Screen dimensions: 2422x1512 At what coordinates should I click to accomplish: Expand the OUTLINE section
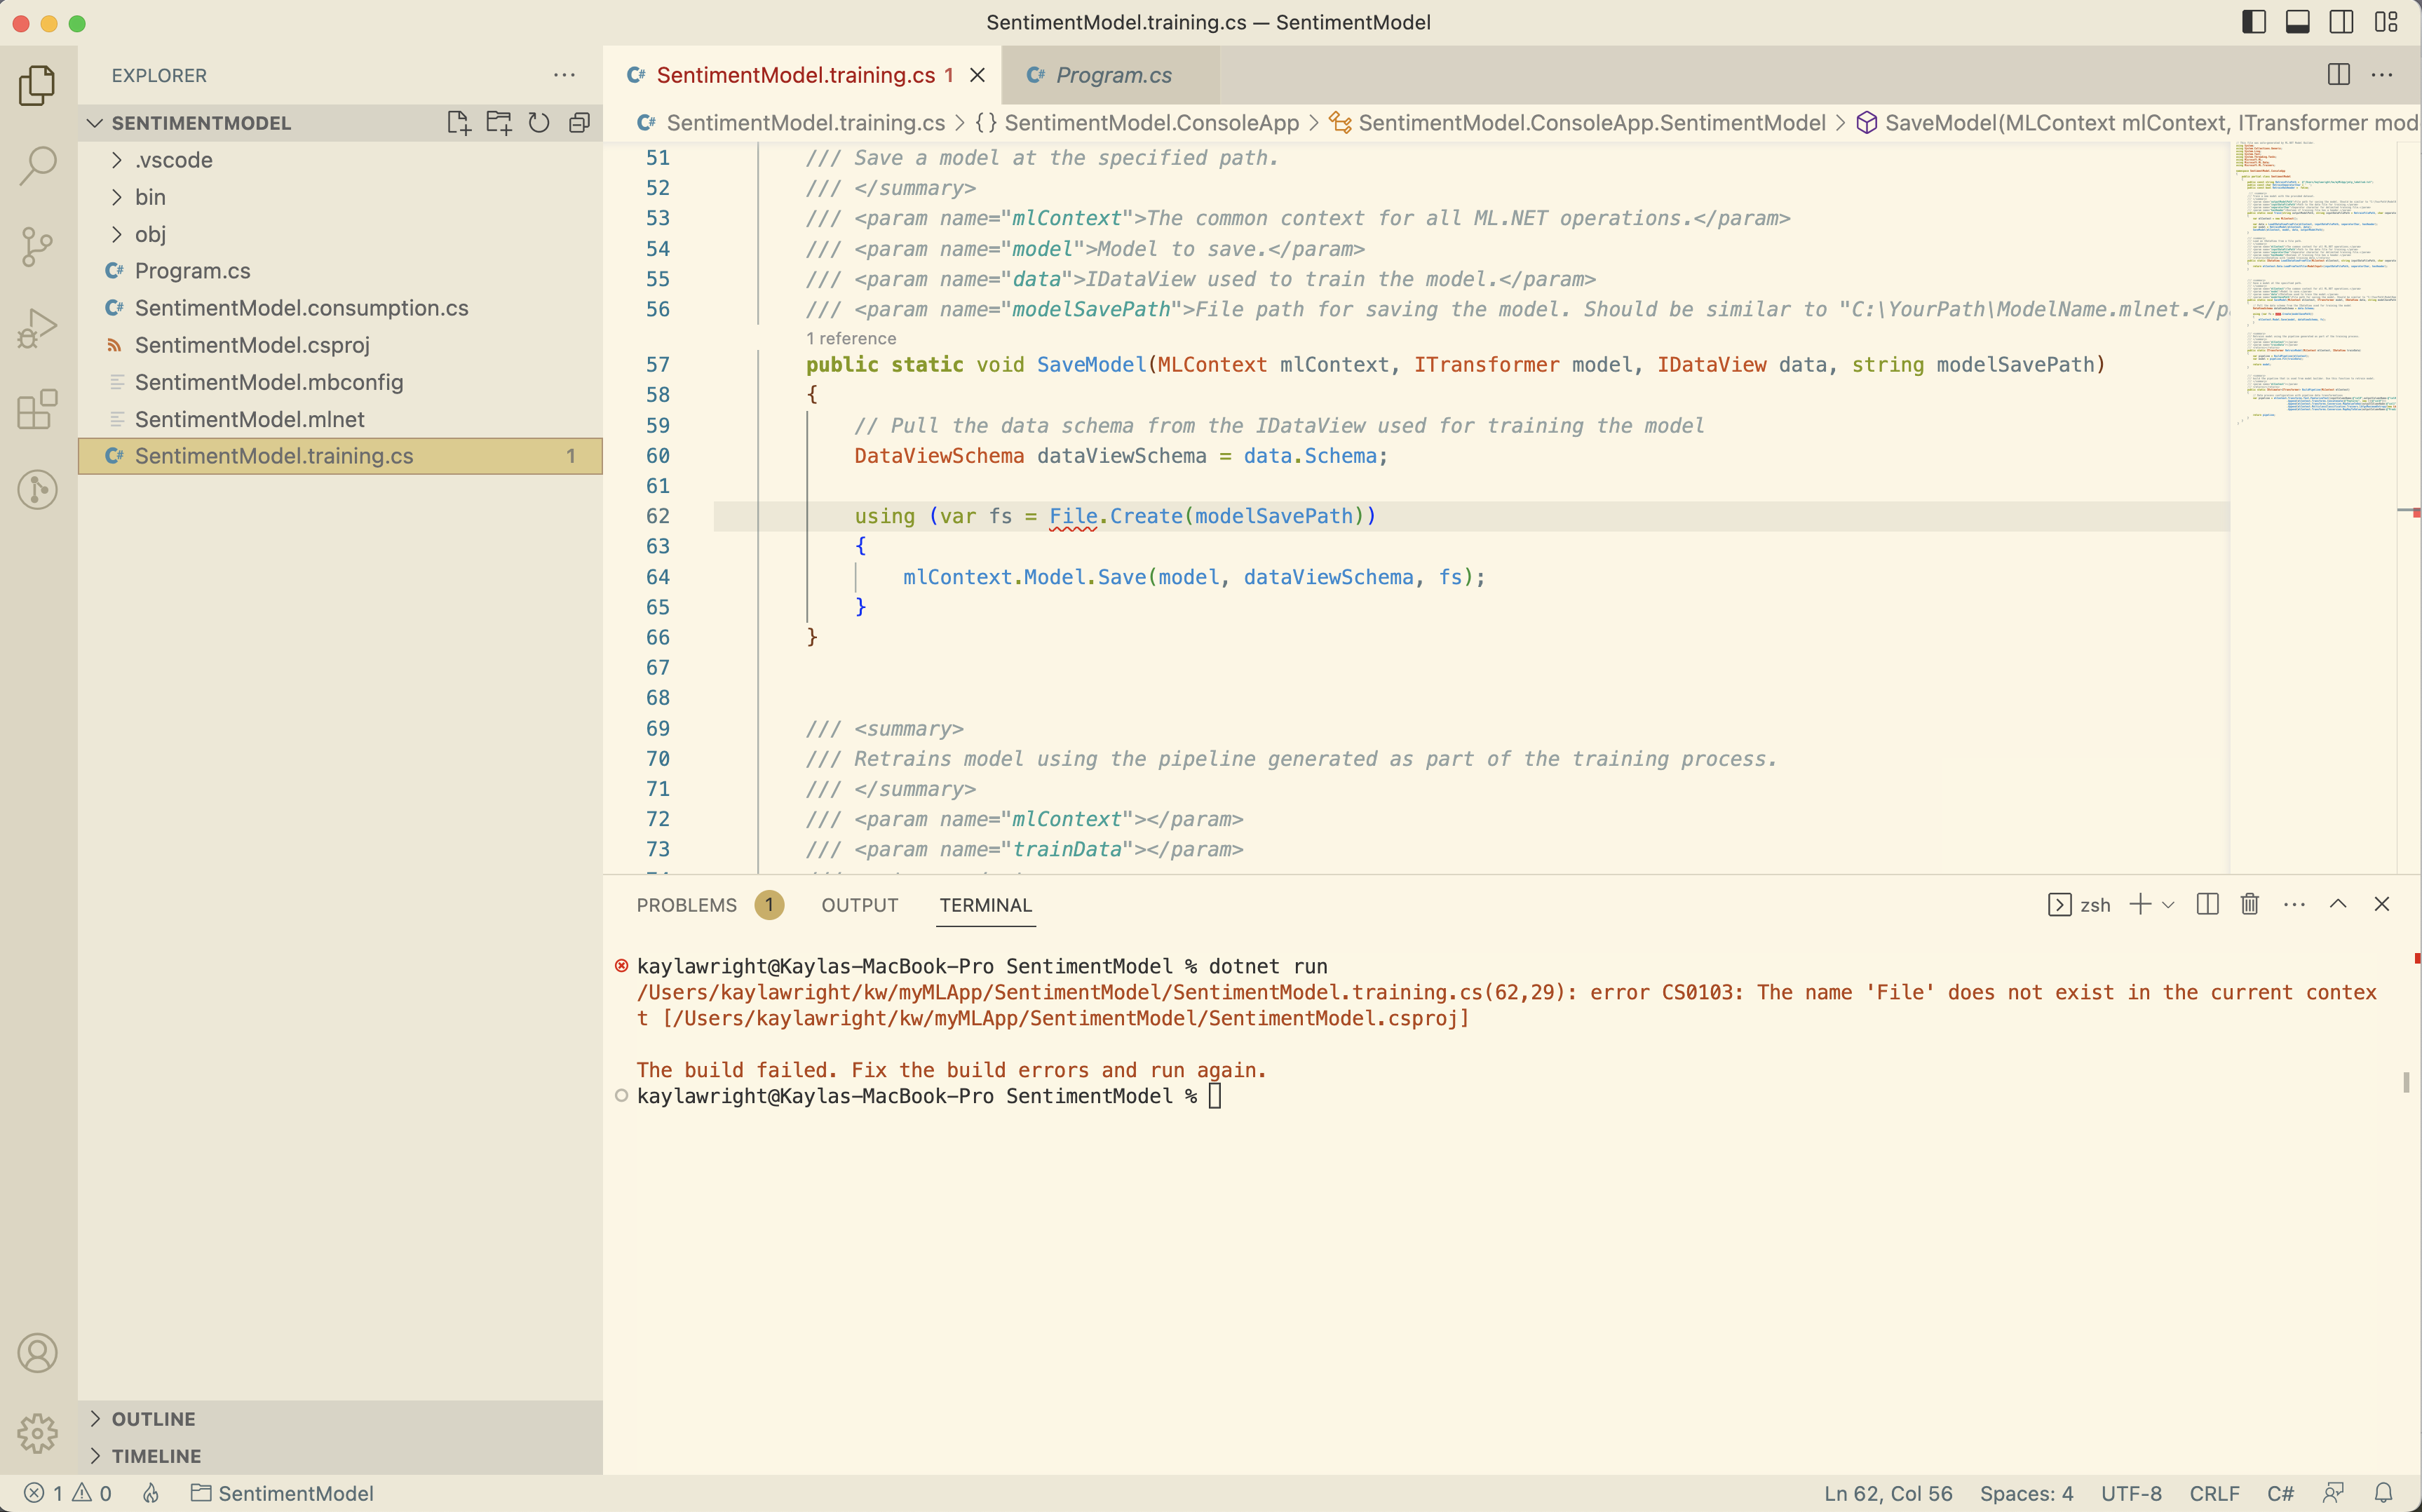pyautogui.click(x=340, y=1419)
